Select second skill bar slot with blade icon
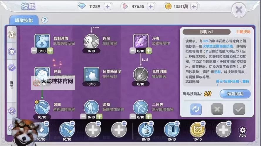 tap(67, 130)
